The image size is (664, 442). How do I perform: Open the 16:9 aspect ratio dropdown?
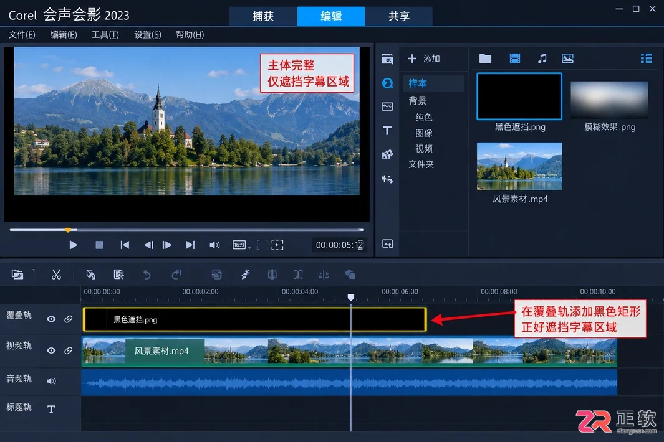241,245
